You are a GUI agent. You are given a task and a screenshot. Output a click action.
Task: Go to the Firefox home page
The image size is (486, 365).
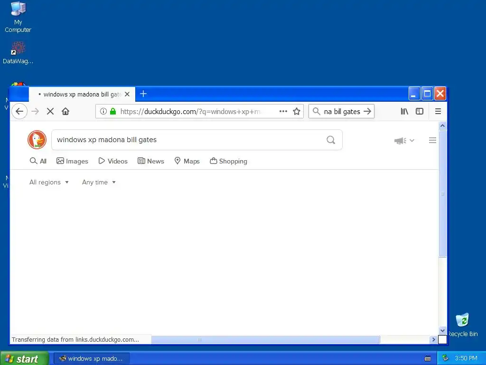pyautogui.click(x=65, y=111)
